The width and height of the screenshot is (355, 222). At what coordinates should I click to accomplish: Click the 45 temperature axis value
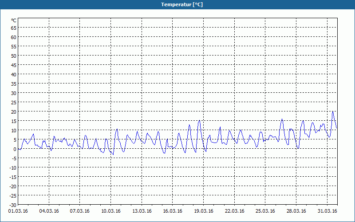tap(14, 65)
